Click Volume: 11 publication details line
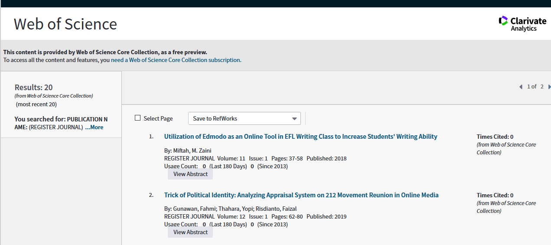This screenshot has height=245, width=551. point(255,158)
